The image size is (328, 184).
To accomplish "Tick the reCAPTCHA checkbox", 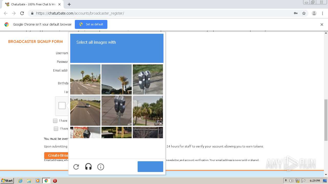I will point(62,106).
